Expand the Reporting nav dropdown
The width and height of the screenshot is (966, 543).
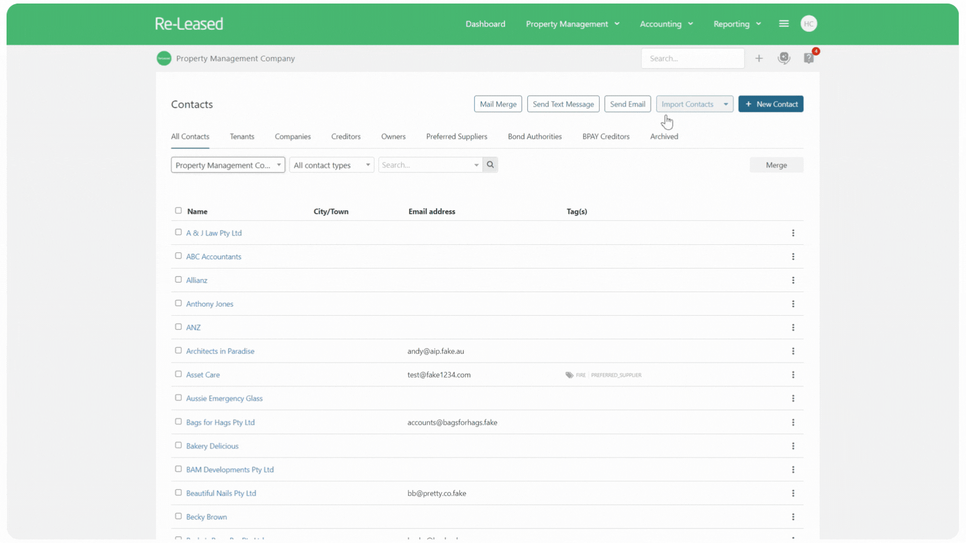click(x=737, y=24)
